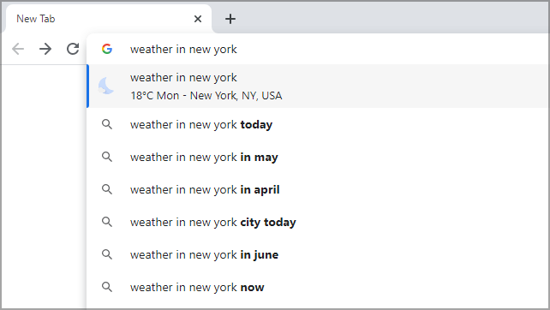Select the New Tab tab

(109, 19)
